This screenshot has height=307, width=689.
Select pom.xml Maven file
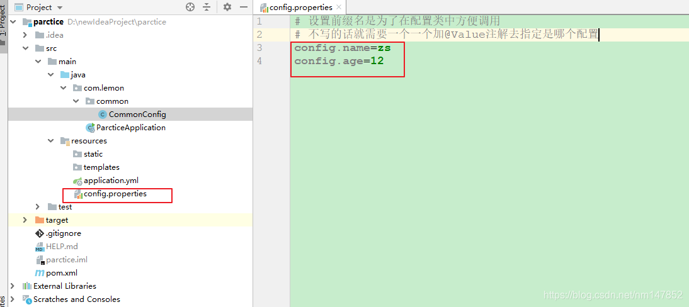pyautogui.click(x=62, y=273)
